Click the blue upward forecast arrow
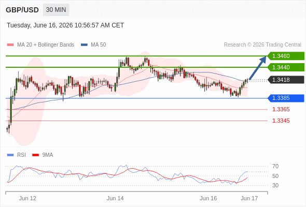The height and width of the screenshot is (207, 306). [258, 68]
